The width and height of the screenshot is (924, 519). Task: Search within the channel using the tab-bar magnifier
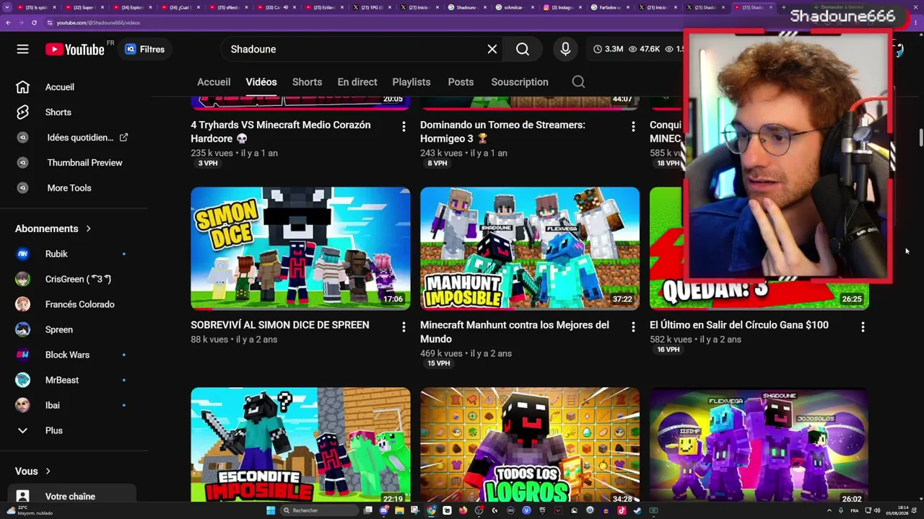pos(578,81)
